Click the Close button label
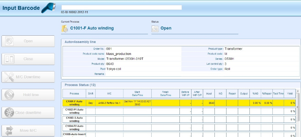Viewport: 301px width, 137px height. tap(28, 59)
